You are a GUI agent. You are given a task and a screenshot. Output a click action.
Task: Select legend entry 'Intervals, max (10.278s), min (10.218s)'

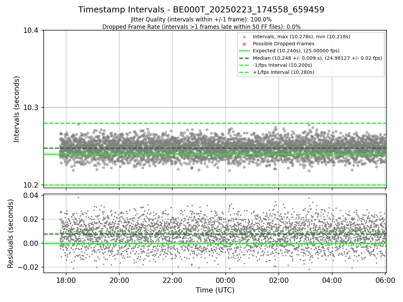point(301,37)
